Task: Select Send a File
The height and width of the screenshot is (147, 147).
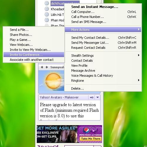Action: (34, 30)
